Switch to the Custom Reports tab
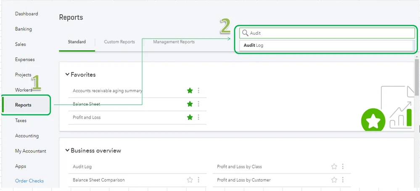Screen dimensions: 420x191 (x=119, y=42)
